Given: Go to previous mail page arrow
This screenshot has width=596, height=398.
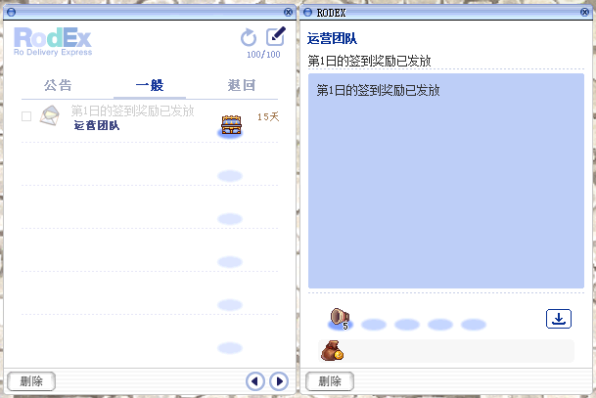Looking at the screenshot, I should [255, 381].
